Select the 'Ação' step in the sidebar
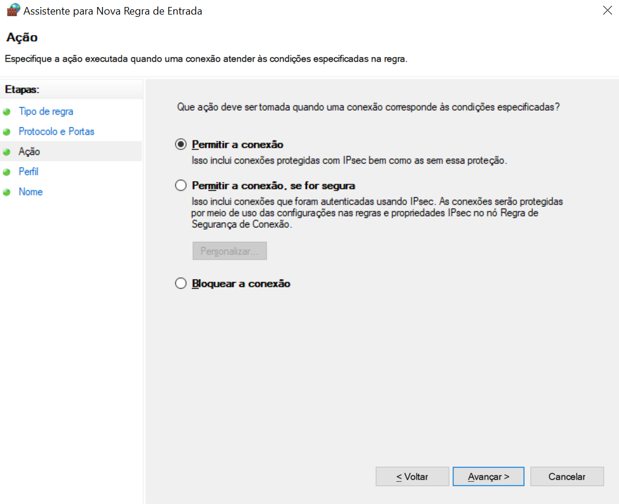Viewport: 619px width, 504px height. click(x=29, y=151)
